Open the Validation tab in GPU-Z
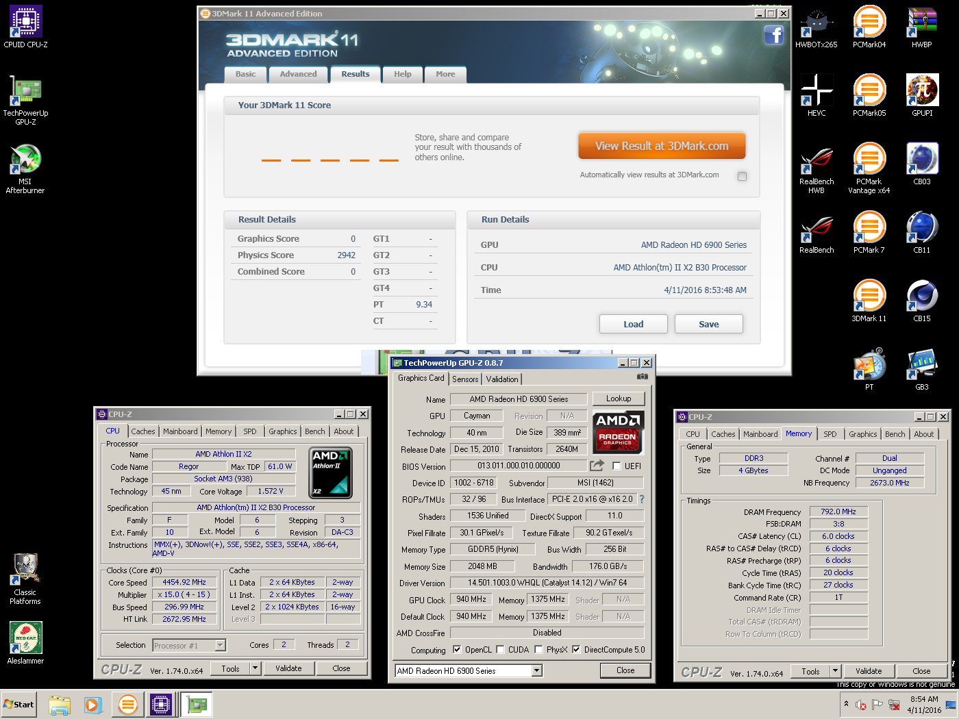959x719 pixels. click(502, 379)
